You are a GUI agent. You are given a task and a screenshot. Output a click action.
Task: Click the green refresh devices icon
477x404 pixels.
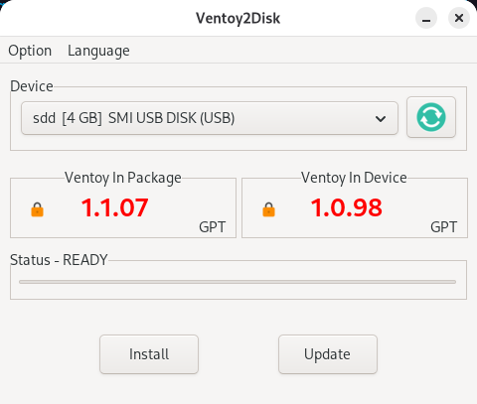coord(431,117)
